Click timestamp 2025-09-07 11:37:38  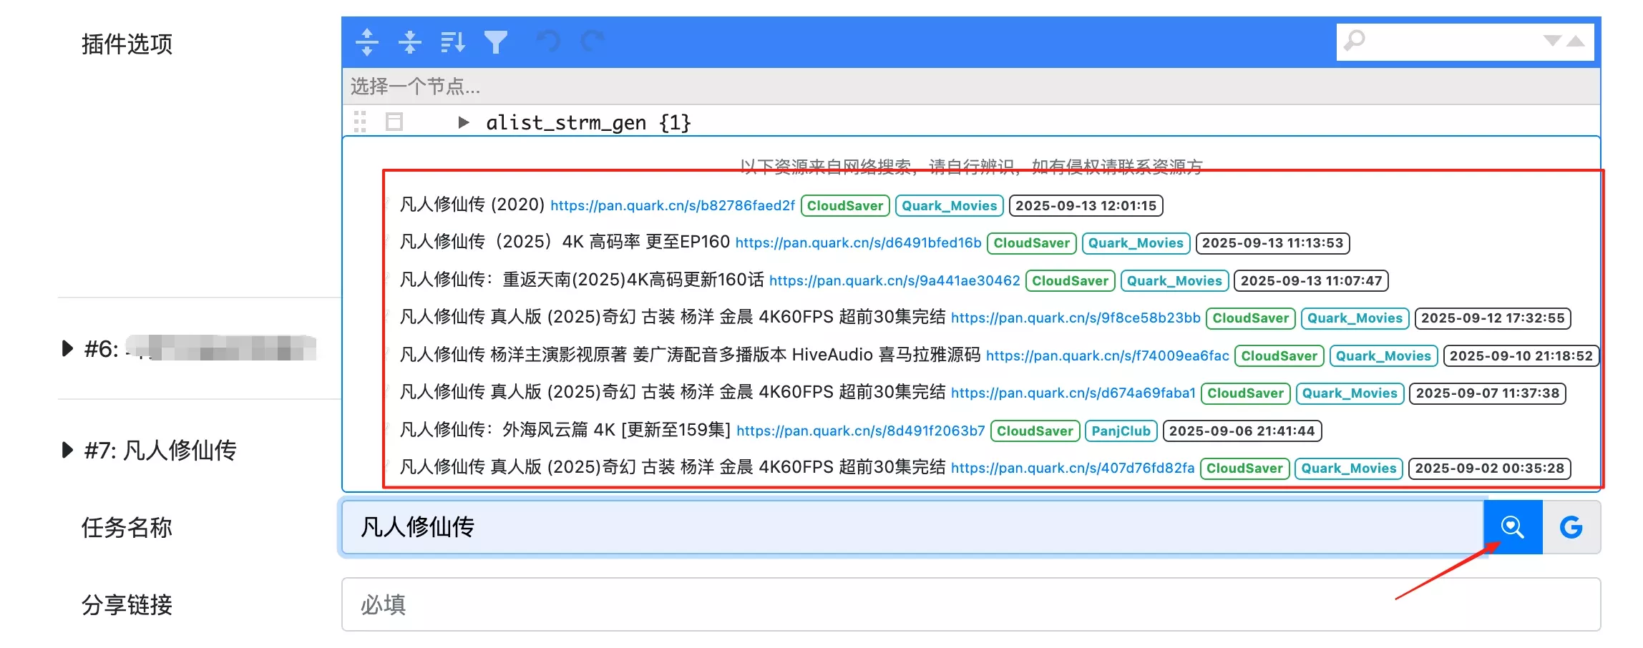(1488, 393)
